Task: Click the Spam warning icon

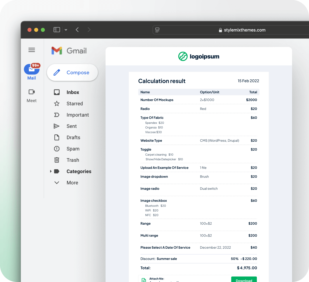Action: [x=57, y=149]
